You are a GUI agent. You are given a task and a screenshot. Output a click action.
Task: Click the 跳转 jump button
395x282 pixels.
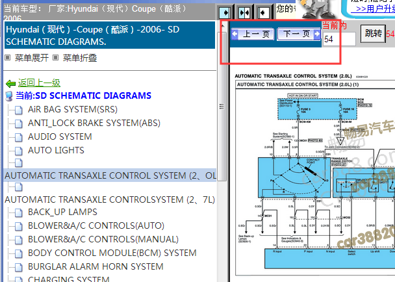[x=373, y=33]
